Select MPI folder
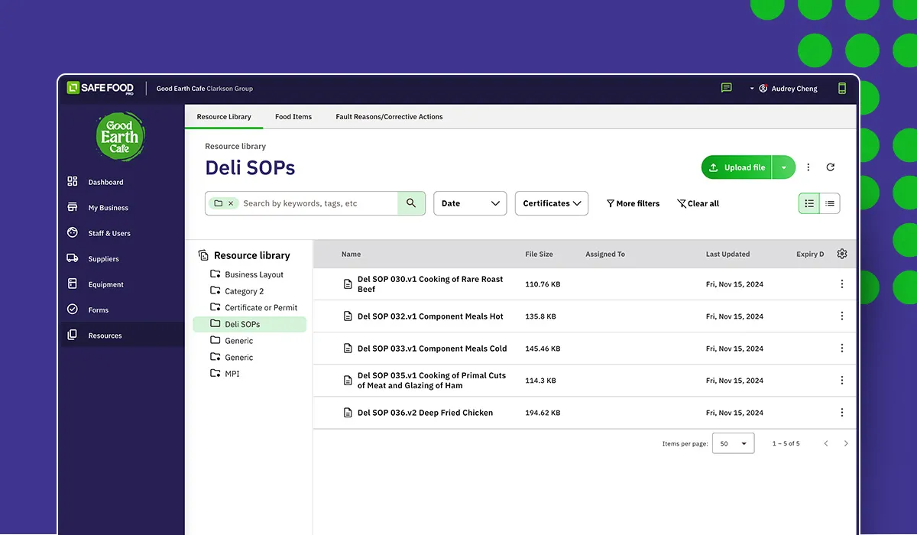This screenshot has height=535, width=917. 232,374
